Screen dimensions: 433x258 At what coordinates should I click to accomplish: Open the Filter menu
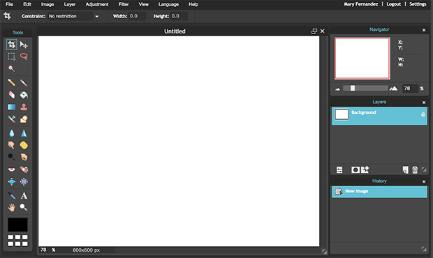124,4
